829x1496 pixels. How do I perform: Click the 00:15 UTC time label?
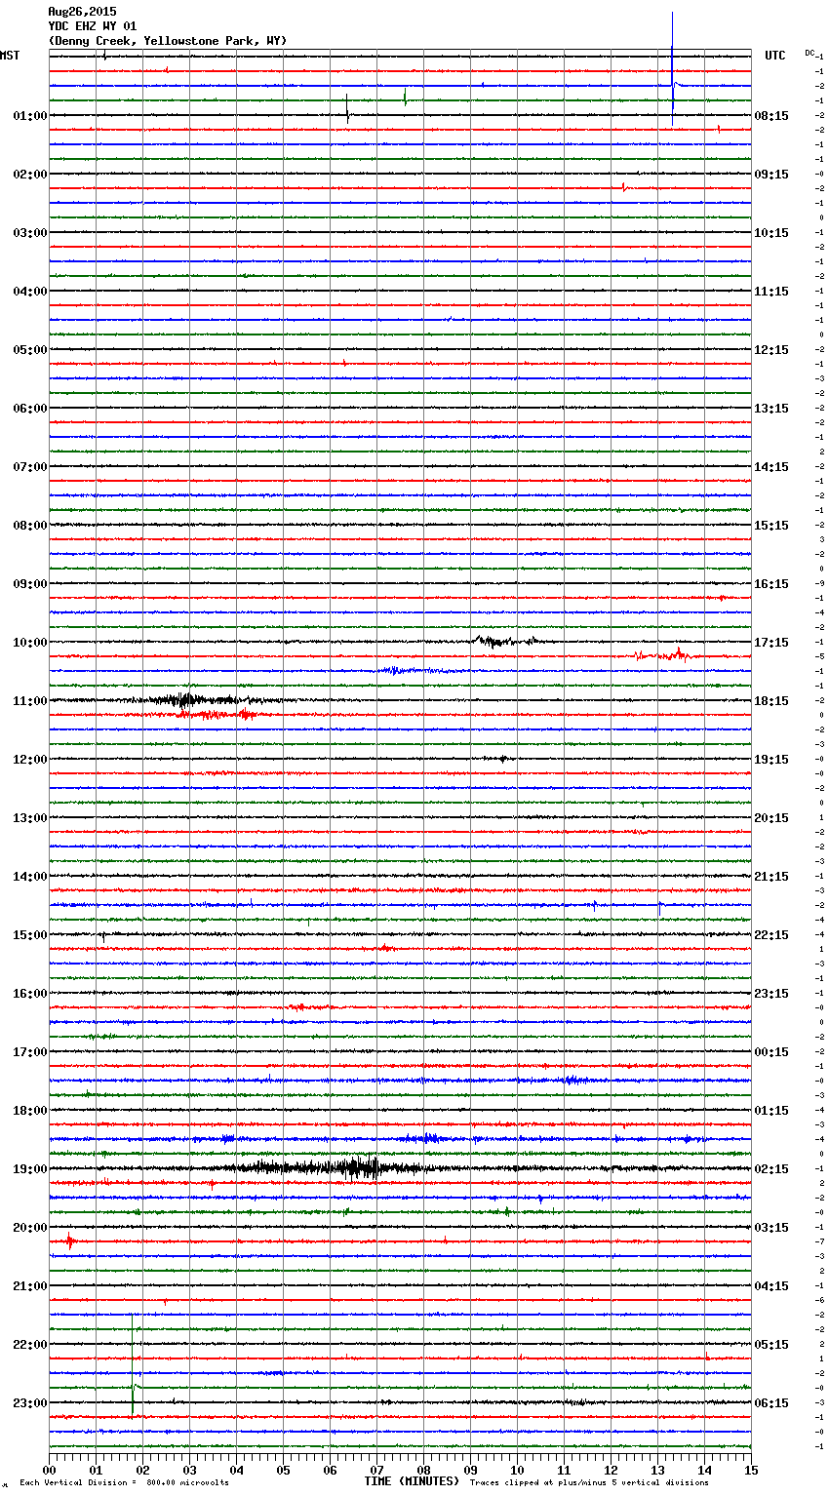pos(771,1052)
